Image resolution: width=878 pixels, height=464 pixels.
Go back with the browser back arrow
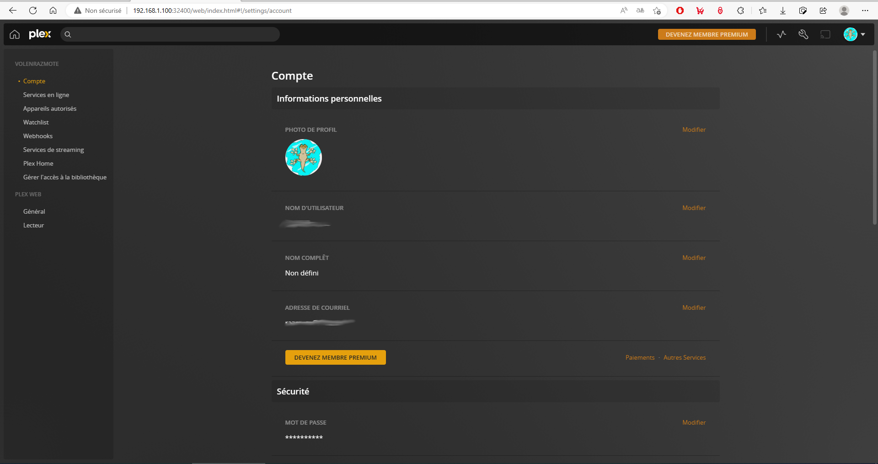coord(13,11)
